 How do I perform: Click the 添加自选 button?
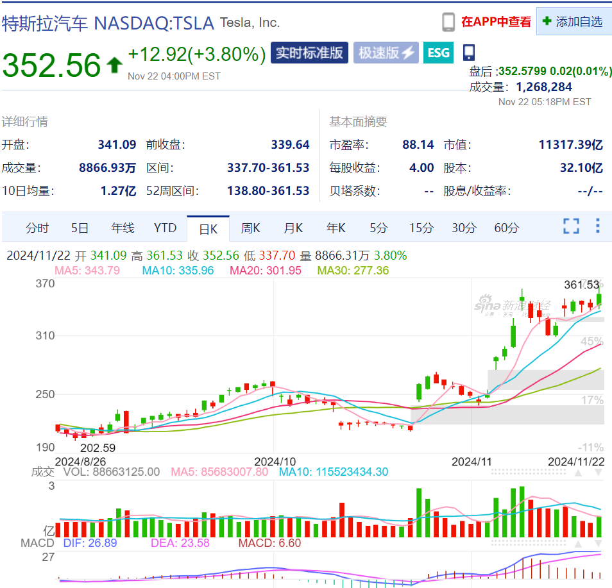click(574, 21)
